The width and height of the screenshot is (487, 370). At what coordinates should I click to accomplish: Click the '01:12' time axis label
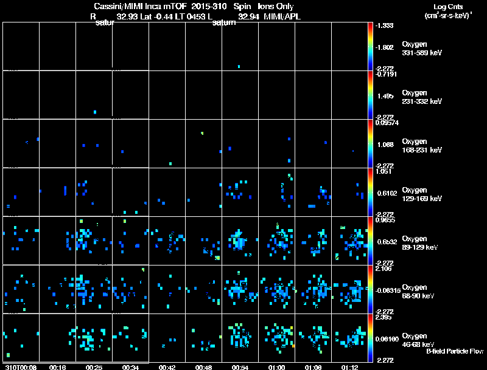pyautogui.click(x=349, y=367)
